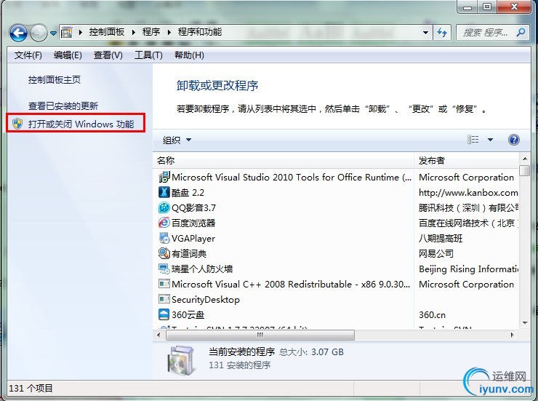
Task: Open the 文件(F) menu
Action: click(x=28, y=55)
